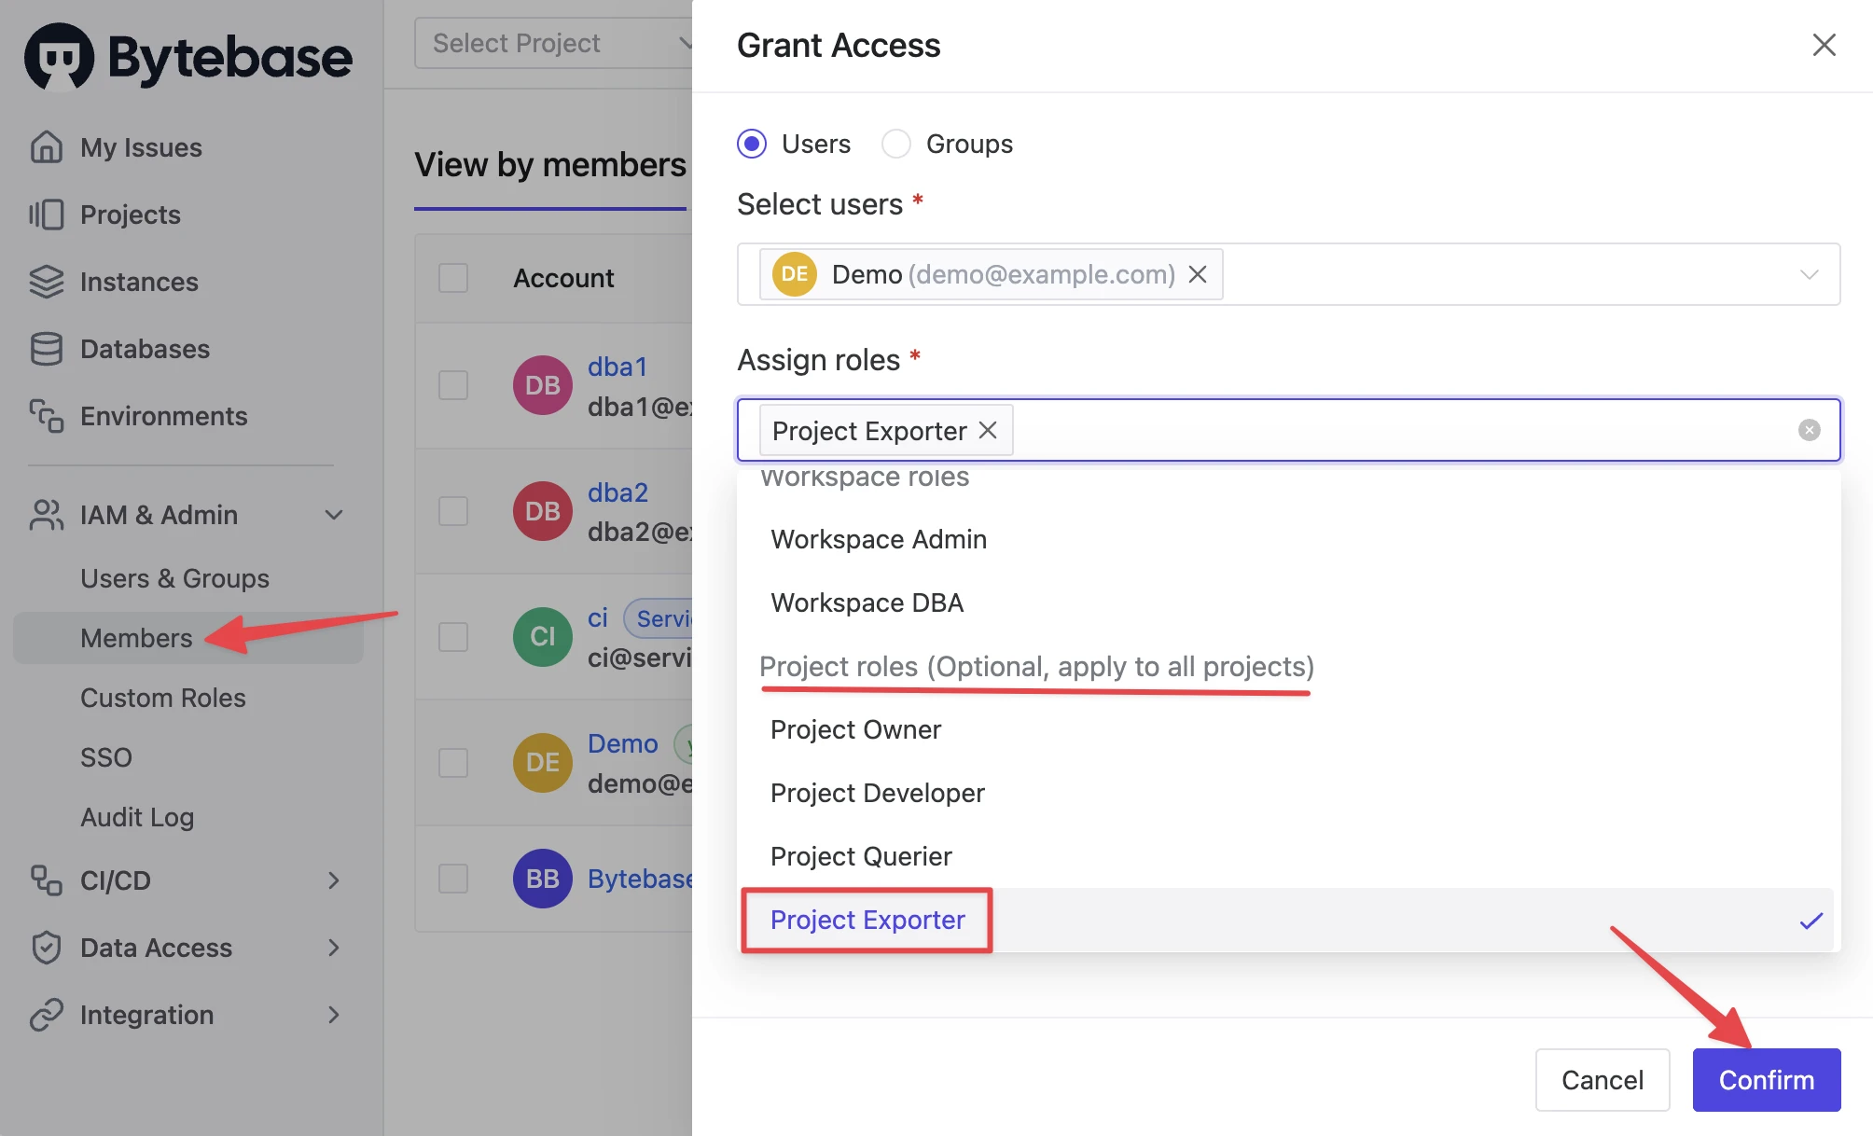Choose Workspace DBA role
The height and width of the screenshot is (1136, 1873).
pos(1288,603)
